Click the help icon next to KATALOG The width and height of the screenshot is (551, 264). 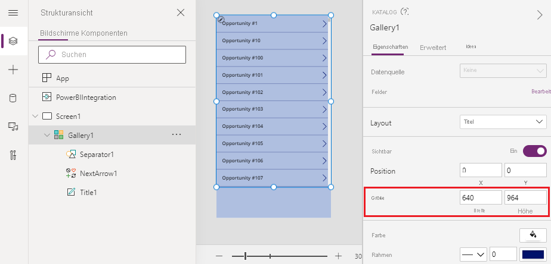point(405,11)
